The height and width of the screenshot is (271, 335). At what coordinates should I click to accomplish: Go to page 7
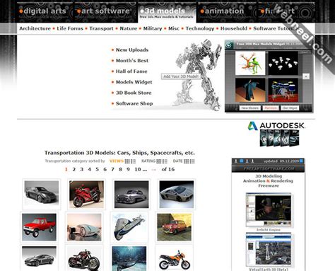click(112, 169)
